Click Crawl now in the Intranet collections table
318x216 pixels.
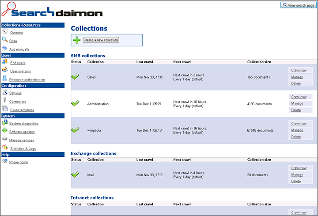[299, 213]
